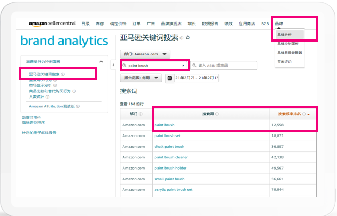This screenshot has width=337, height=216.
Task: Open the 'small paint brush' search term
Action: point(169,179)
